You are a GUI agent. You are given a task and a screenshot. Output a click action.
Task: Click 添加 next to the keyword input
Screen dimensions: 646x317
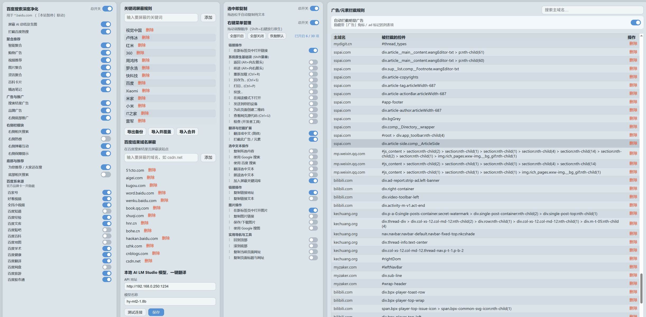(x=208, y=17)
